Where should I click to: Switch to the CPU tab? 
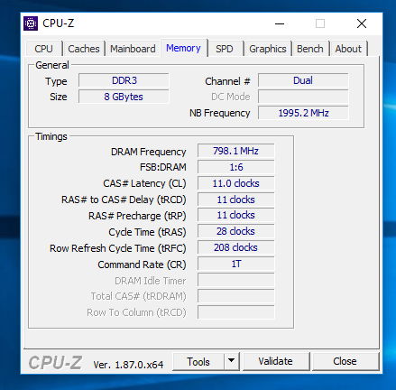point(44,49)
